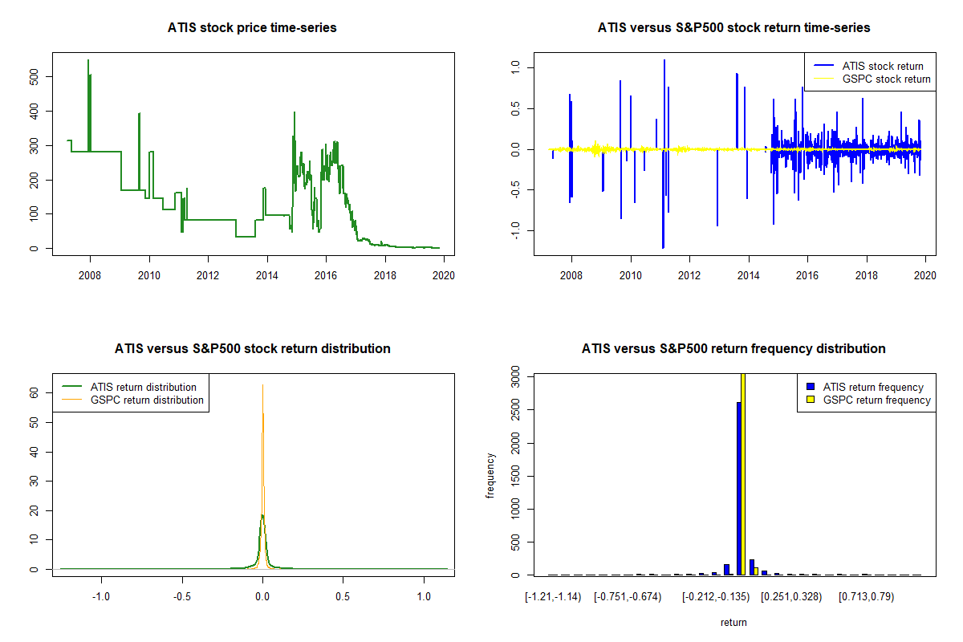
Task: Click 'ATIS return distribution' legend label
Action: (144, 387)
